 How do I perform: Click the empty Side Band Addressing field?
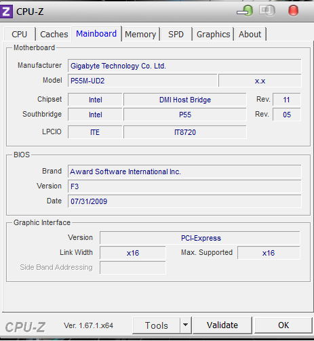[x=133, y=268]
